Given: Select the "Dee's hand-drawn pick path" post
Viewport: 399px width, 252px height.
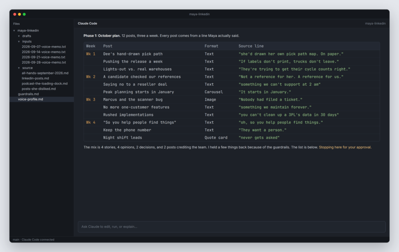Looking at the screenshot, I should [133, 54].
